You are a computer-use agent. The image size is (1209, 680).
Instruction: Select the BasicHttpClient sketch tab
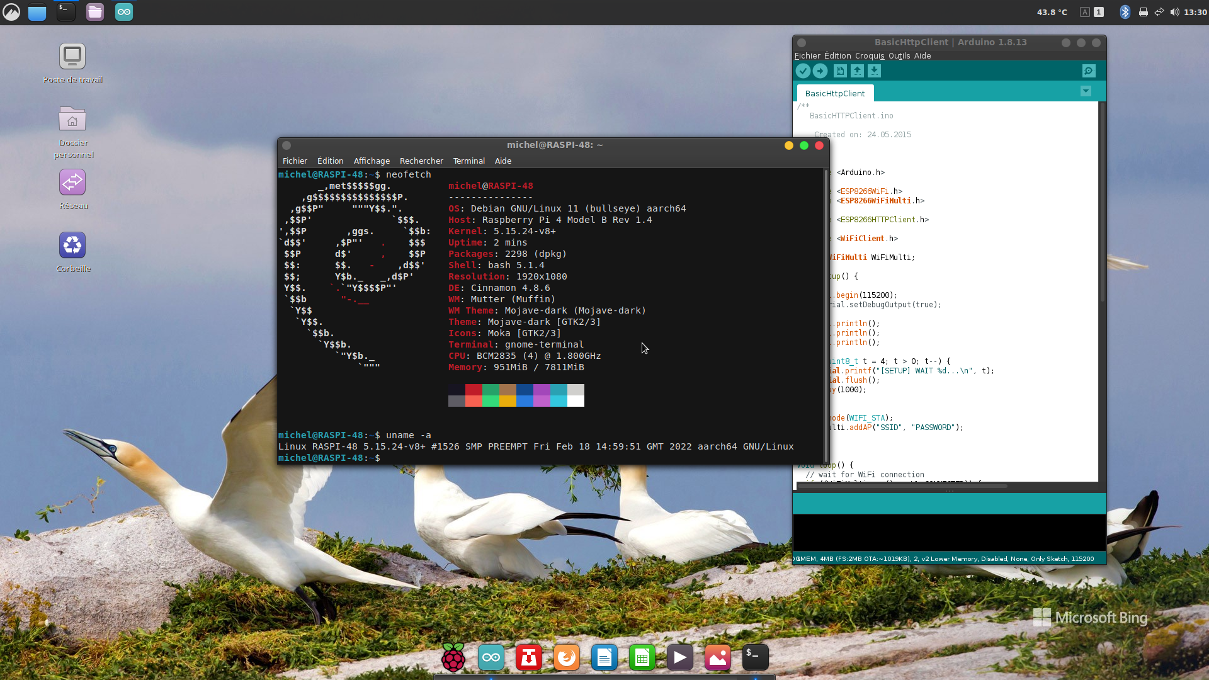835,94
